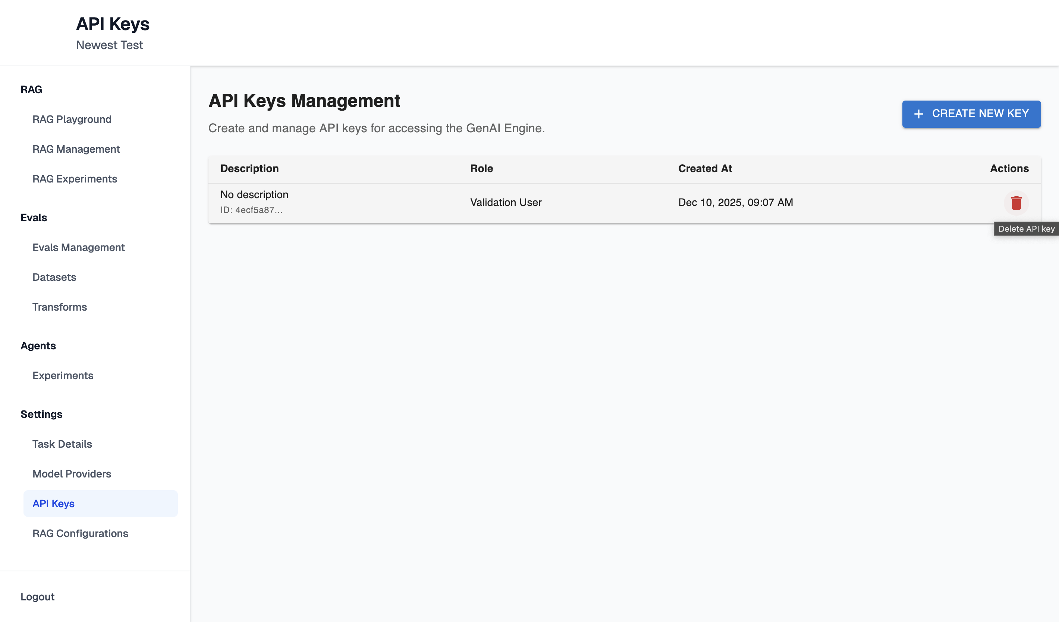
Task: Click the Role column header
Action: [x=481, y=168]
